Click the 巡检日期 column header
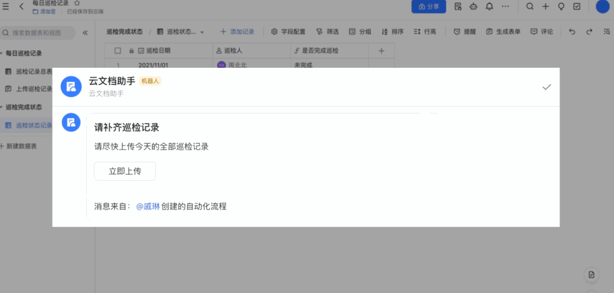This screenshot has height=293, width=614. click(x=169, y=51)
